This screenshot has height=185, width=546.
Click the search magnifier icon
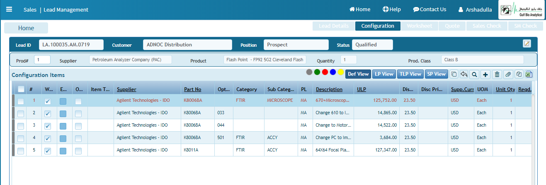474,74
